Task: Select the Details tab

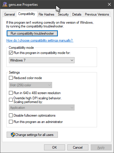Action: point(77,14)
